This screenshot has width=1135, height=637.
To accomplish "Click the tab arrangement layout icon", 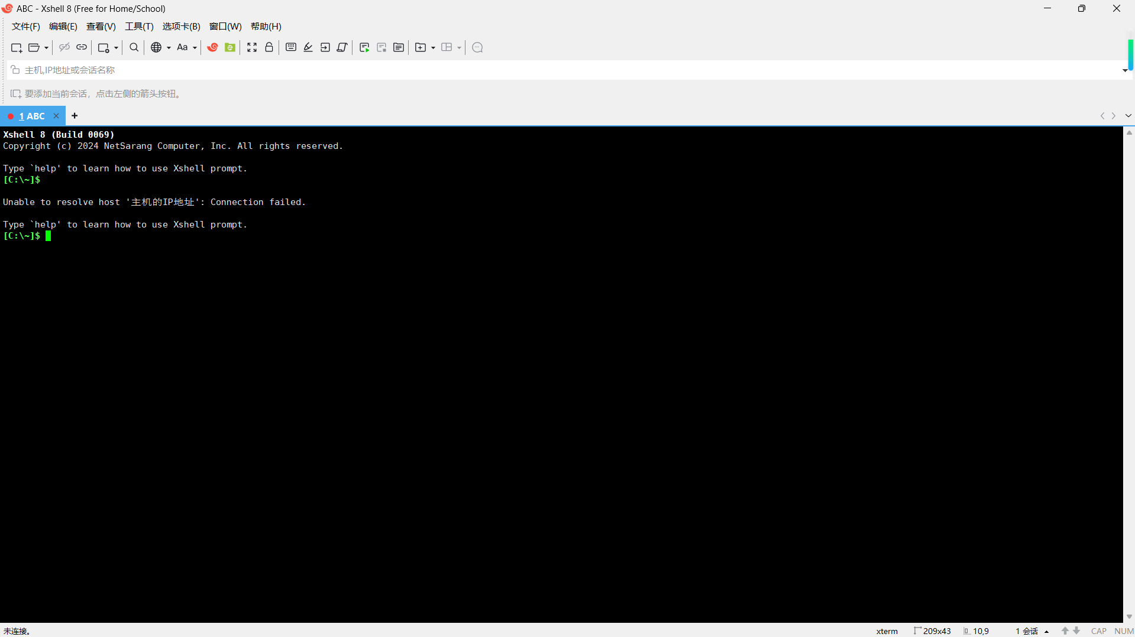I will pyautogui.click(x=447, y=47).
